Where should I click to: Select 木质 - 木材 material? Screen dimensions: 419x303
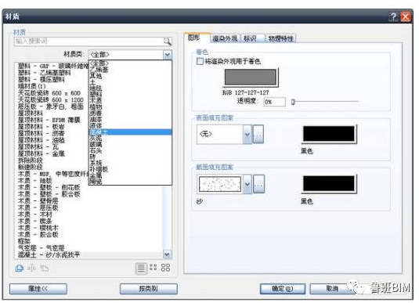pyautogui.click(x=35, y=215)
